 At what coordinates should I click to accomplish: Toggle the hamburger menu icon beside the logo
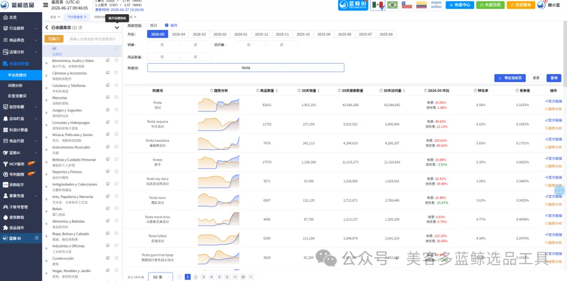click(x=46, y=5)
